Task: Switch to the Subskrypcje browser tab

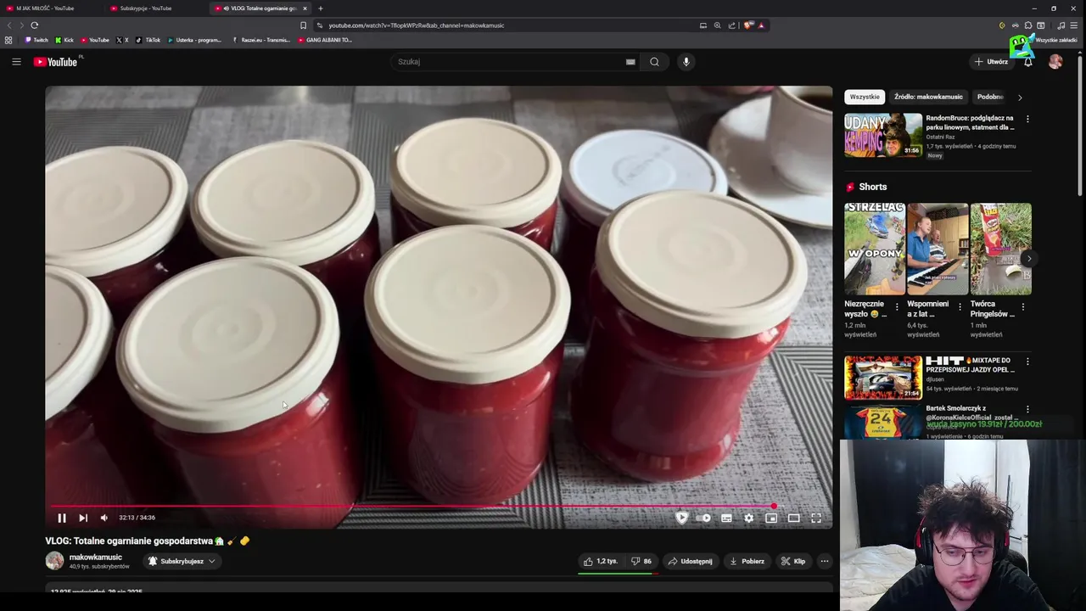Action: point(153,8)
